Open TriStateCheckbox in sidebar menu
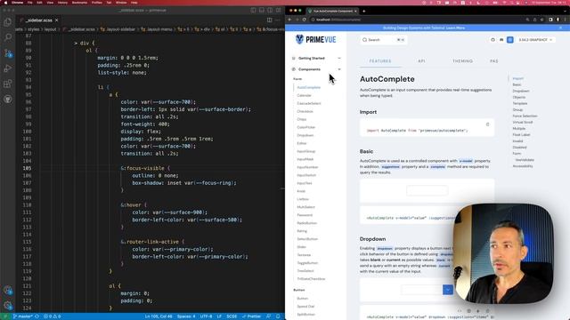 click(x=311, y=279)
